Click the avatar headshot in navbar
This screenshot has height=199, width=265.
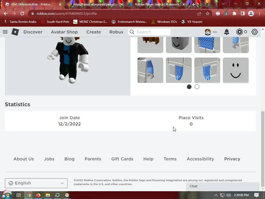[x=208, y=32]
